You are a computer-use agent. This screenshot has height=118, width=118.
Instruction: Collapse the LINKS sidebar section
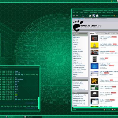click(x=87, y=93)
